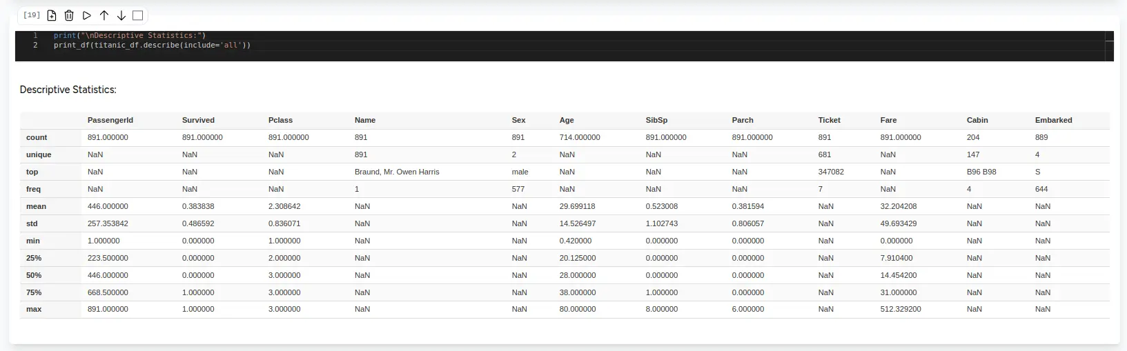The width and height of the screenshot is (1127, 351).
Task: Click the Pclass column header
Action: pos(280,120)
